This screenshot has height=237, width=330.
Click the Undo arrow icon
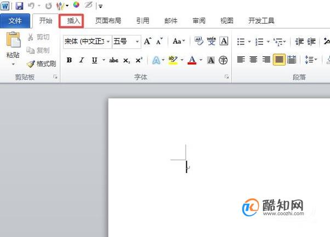[x=31, y=5]
